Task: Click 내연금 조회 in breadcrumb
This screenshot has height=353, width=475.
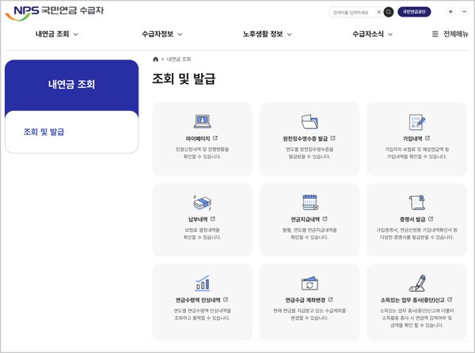Action: point(179,59)
